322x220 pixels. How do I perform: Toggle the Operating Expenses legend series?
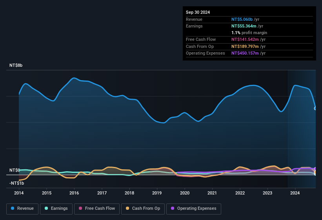[193, 209]
